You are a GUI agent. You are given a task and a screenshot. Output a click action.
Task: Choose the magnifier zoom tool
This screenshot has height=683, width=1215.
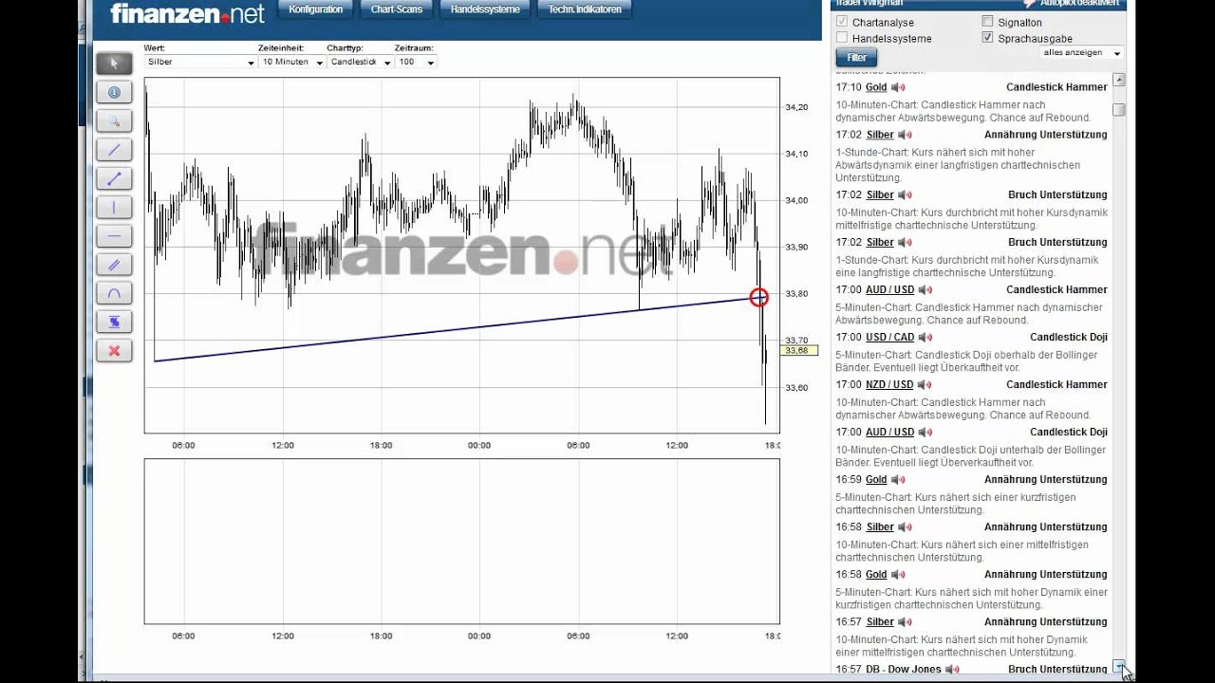[x=114, y=120]
